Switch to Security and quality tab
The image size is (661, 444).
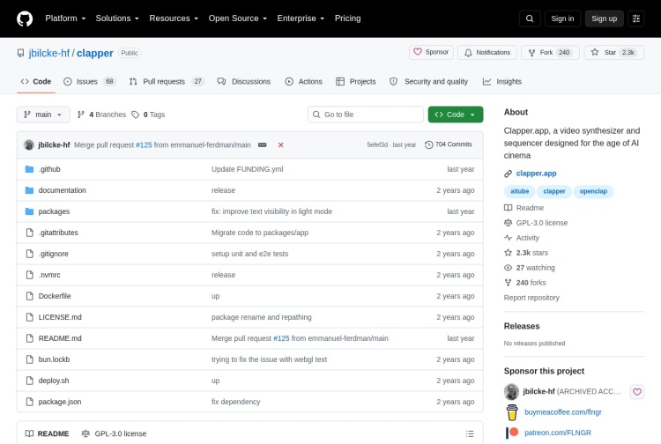pyautogui.click(x=429, y=81)
